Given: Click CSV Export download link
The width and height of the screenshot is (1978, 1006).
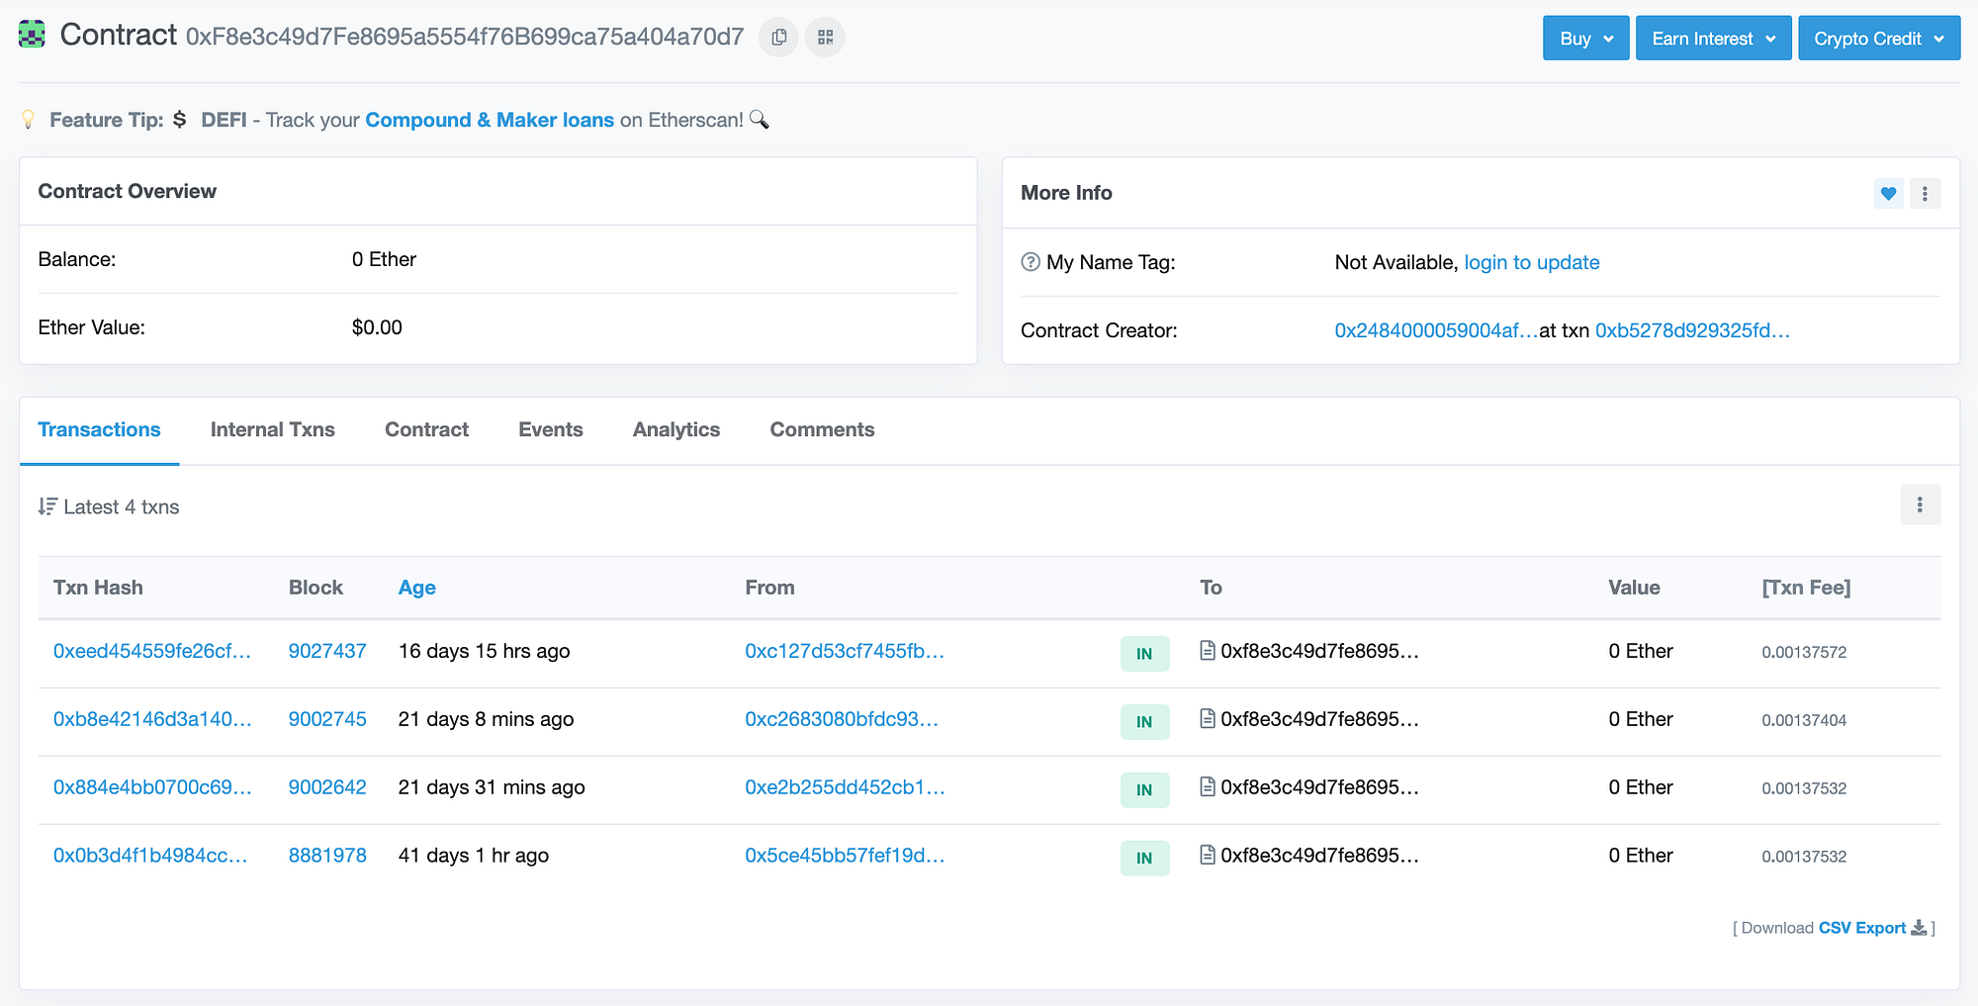Looking at the screenshot, I should tap(1862, 928).
